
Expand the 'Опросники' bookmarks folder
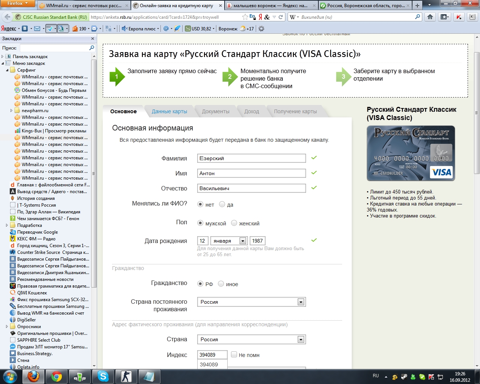coord(7,327)
